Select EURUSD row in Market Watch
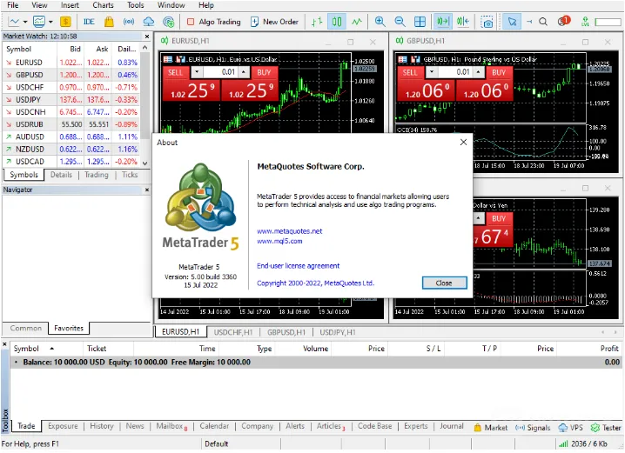 pos(71,63)
